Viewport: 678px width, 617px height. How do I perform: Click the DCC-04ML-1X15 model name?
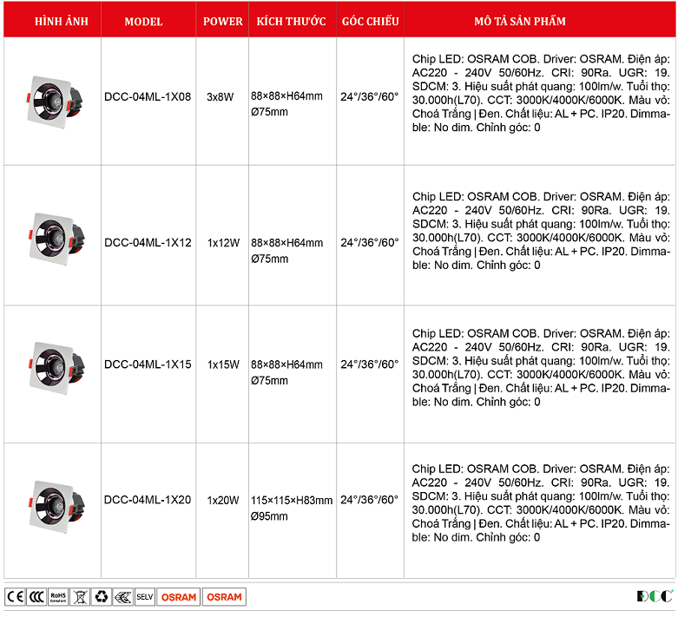148,365
